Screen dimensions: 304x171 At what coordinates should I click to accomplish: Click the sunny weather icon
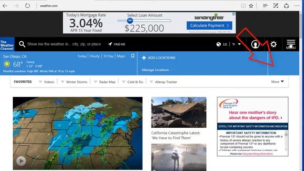click(7, 64)
